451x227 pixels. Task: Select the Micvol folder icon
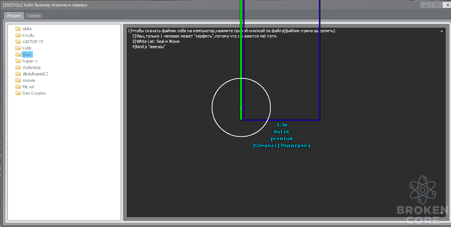18,87
